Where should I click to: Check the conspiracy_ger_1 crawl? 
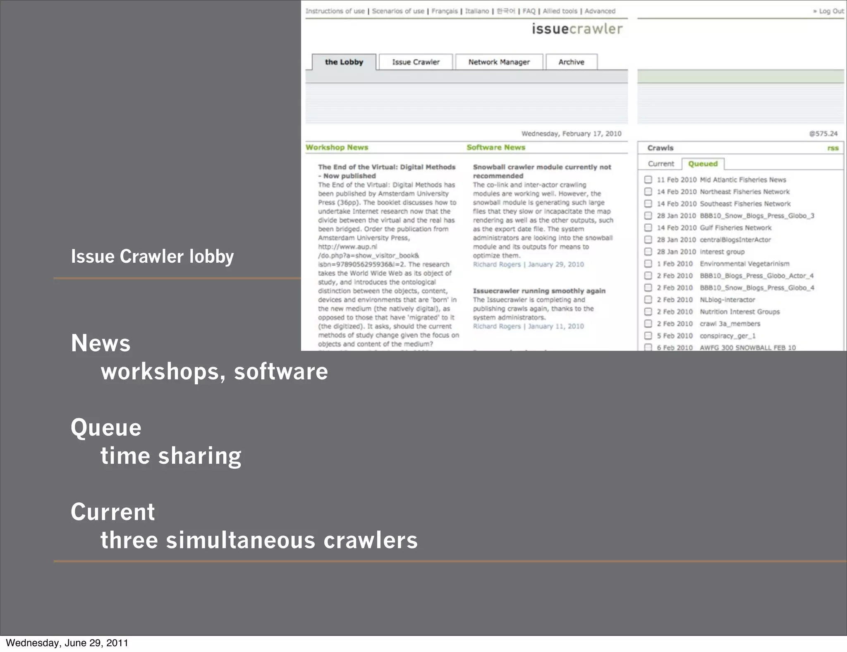tap(648, 336)
